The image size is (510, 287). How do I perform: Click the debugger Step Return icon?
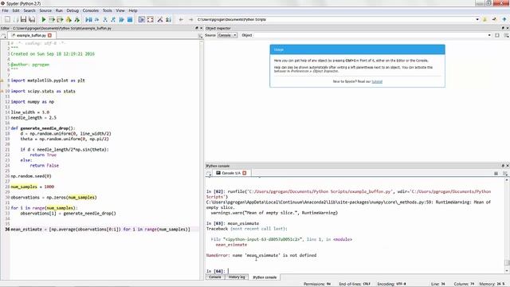click(113, 19)
